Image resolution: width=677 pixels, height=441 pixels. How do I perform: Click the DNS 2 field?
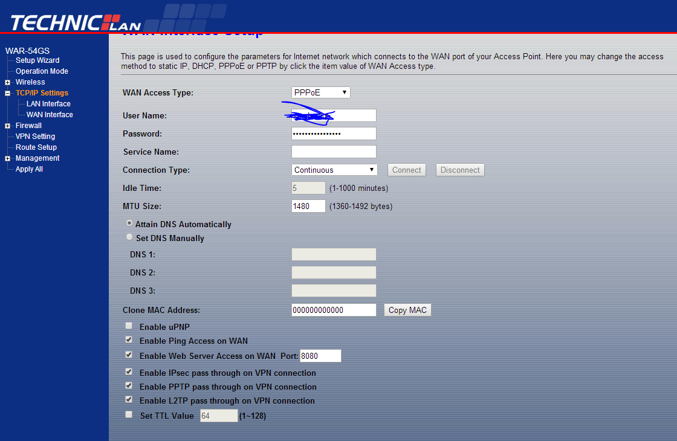pos(334,272)
